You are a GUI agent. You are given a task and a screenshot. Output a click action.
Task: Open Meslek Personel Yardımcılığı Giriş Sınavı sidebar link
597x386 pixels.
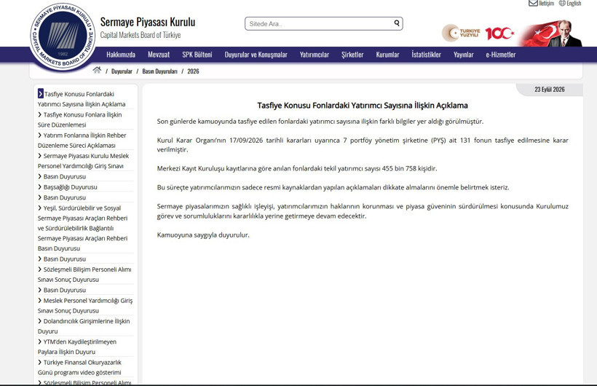pos(84,161)
